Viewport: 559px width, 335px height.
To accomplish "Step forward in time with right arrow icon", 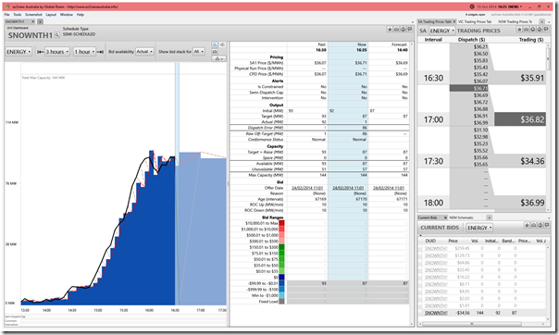I will 101,52.
